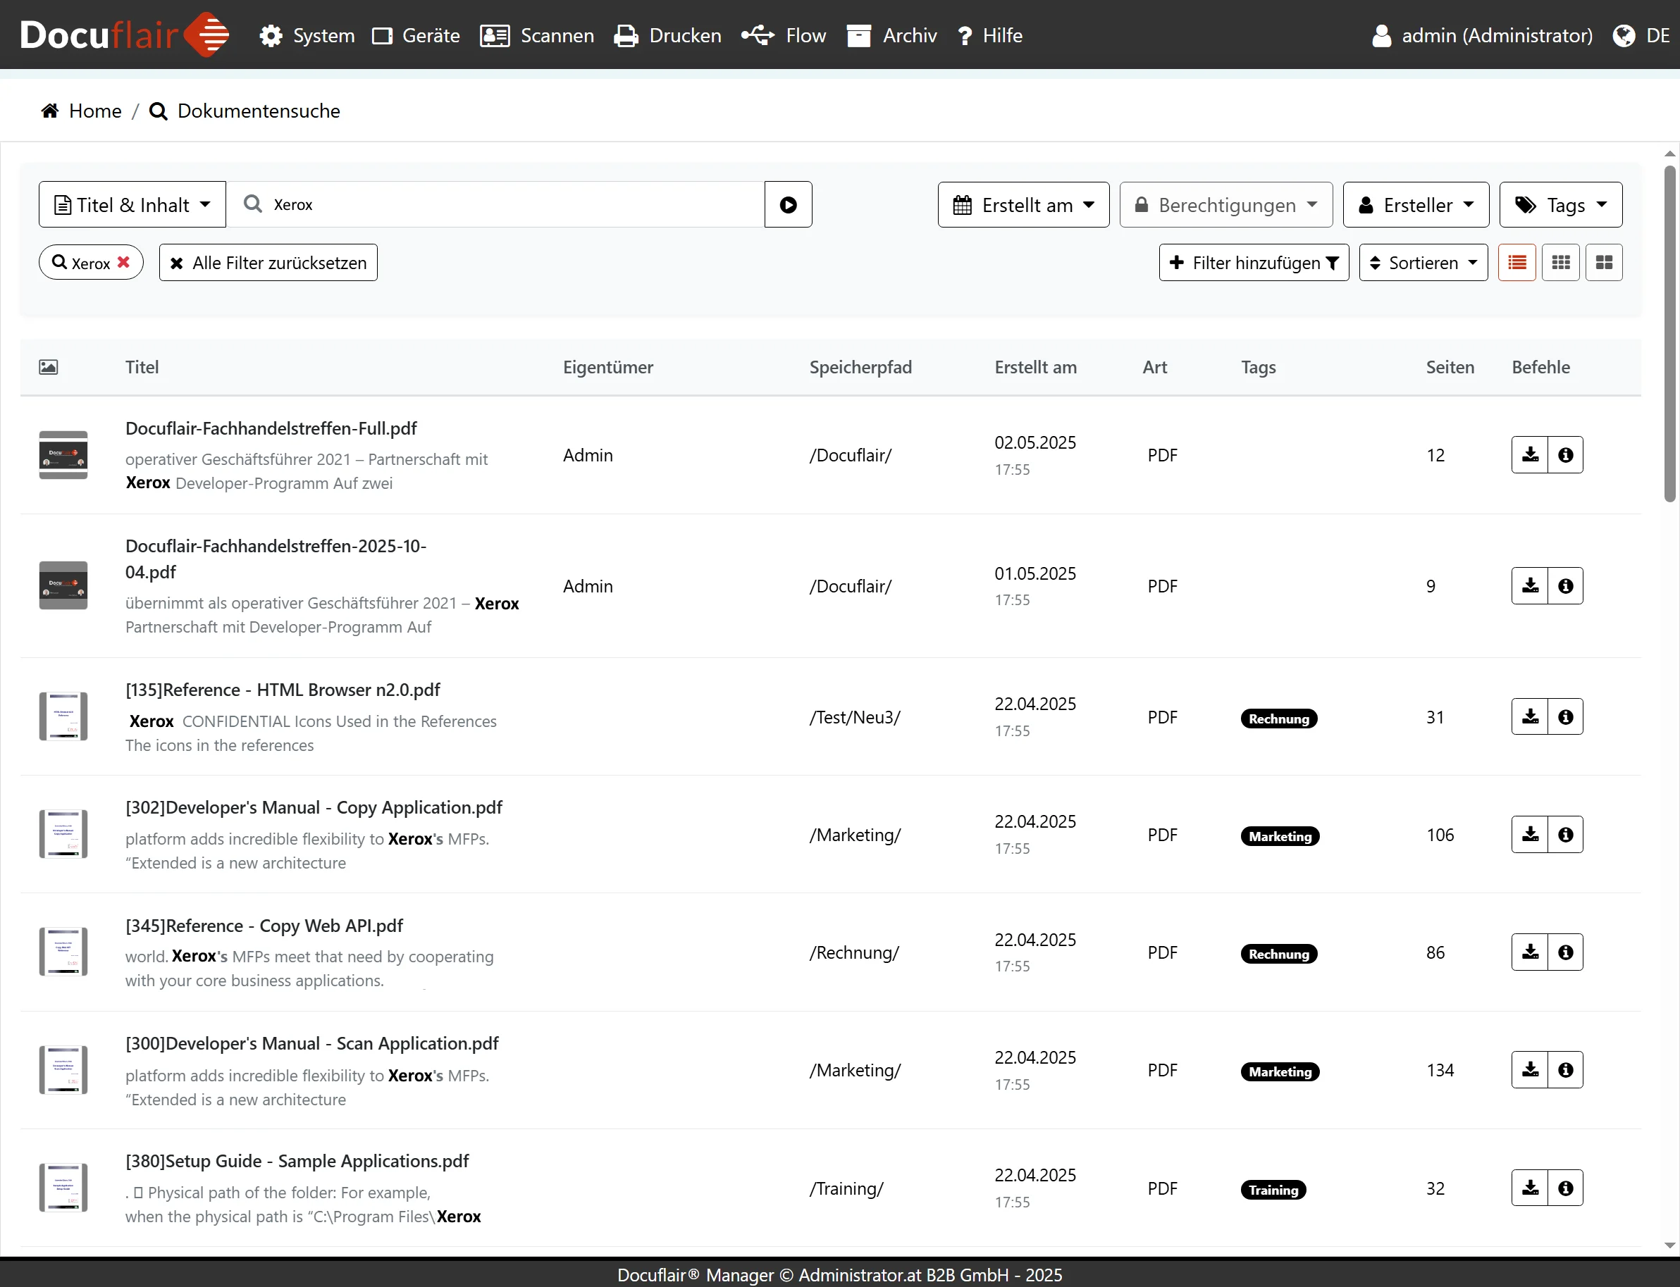Show info for Copy Application manual
Image resolution: width=1680 pixels, height=1287 pixels.
1565,834
